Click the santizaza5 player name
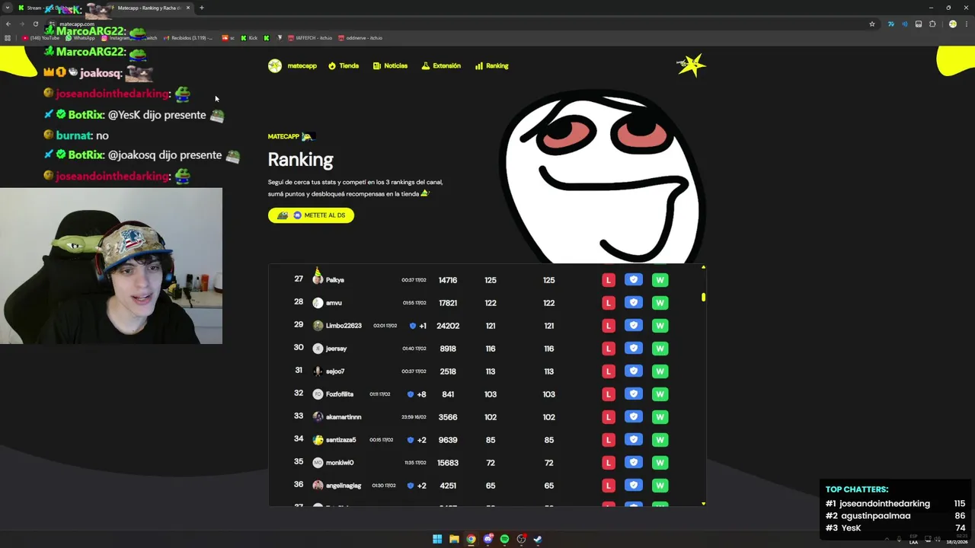 coord(341,440)
